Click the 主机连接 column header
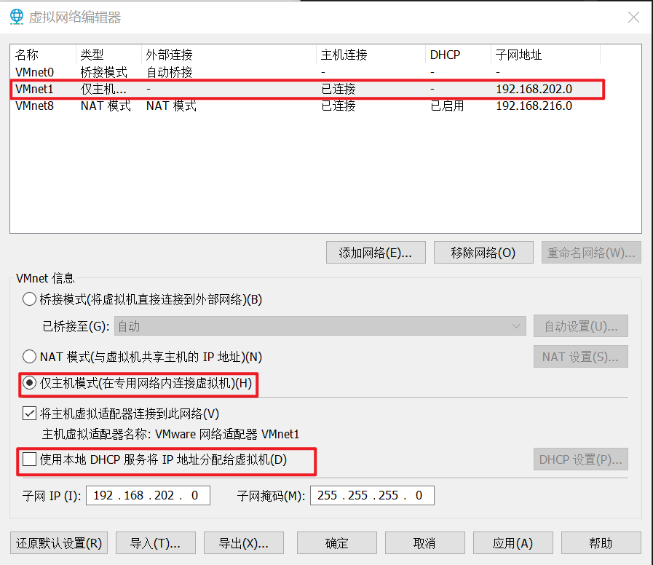Screen dimensions: 653x565 pos(371,55)
